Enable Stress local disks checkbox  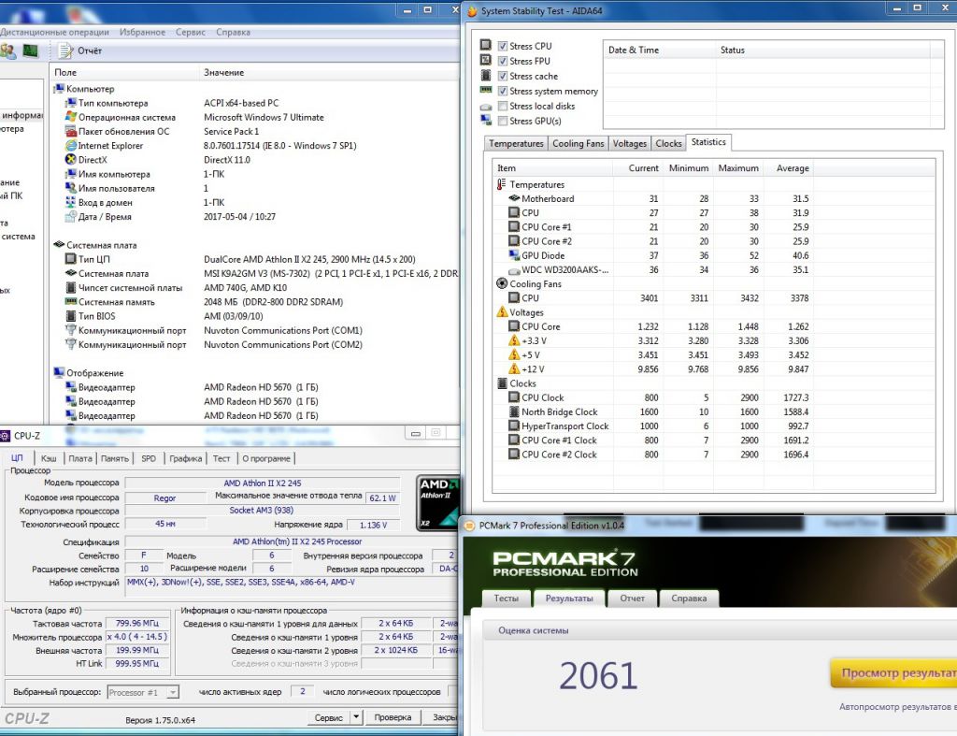[x=502, y=107]
